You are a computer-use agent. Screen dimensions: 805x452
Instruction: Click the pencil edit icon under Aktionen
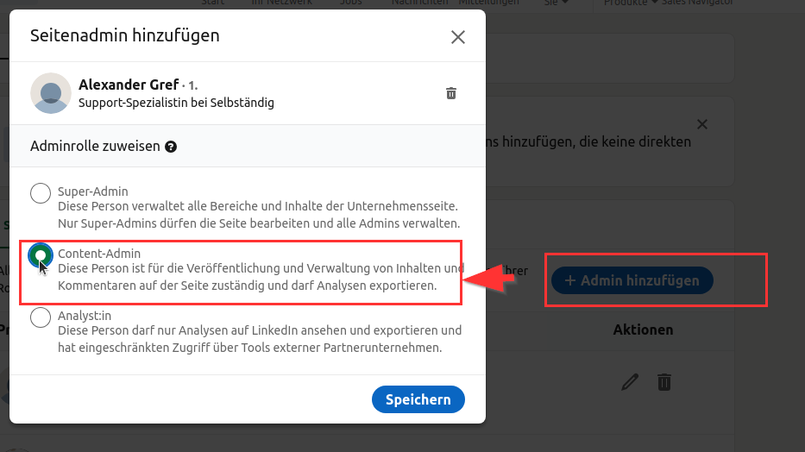pyautogui.click(x=631, y=380)
